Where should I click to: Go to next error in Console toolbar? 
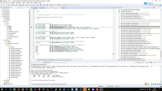134,62
